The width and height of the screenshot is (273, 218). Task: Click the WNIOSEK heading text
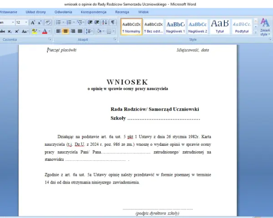pos(127,82)
